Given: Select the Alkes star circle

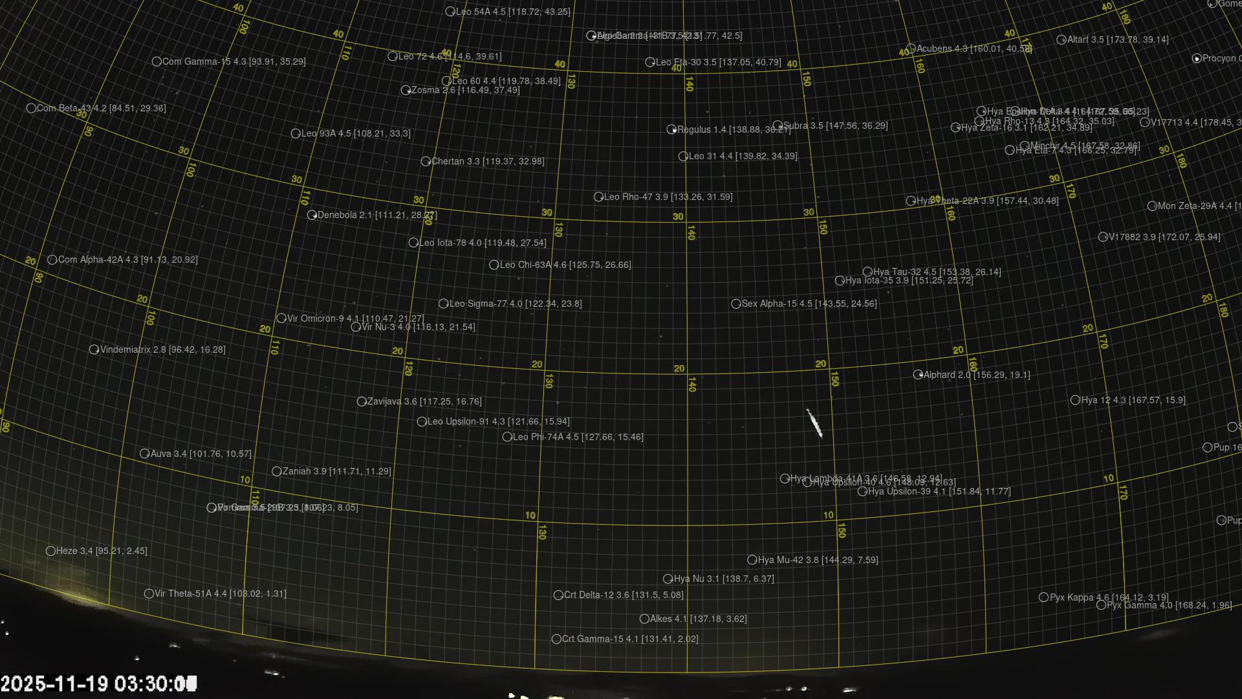Looking at the screenshot, I should click(x=644, y=619).
